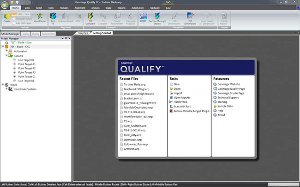
Task: Click the TEST Blade Scan object icon
Action: click(x=7, y=42)
